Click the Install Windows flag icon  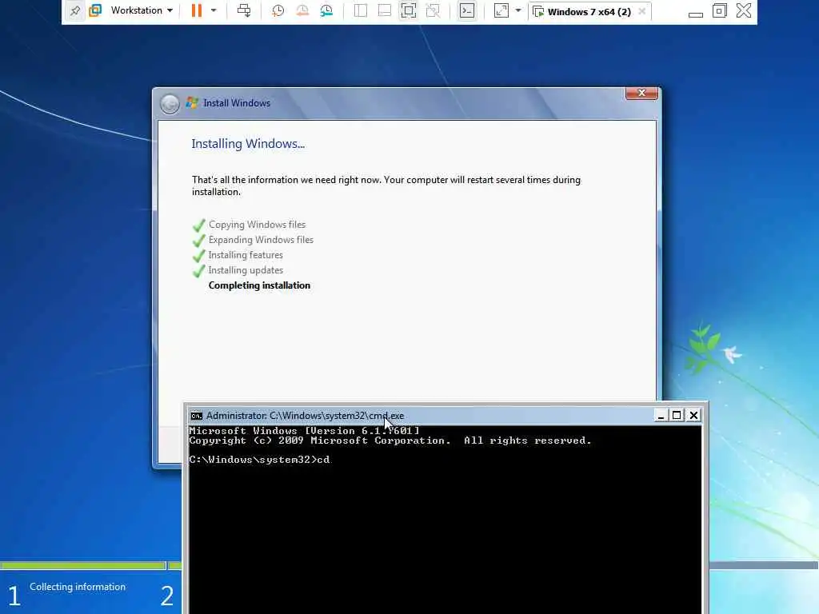coord(192,103)
